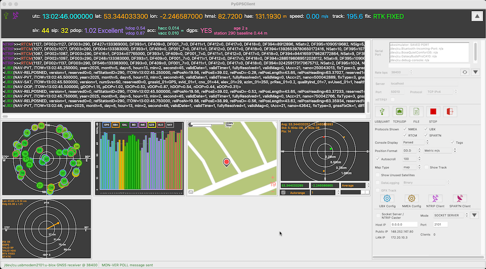486x269 pixels.
Task: Toggle the Autorange checkbox in scatter plot
Action: coord(283,193)
